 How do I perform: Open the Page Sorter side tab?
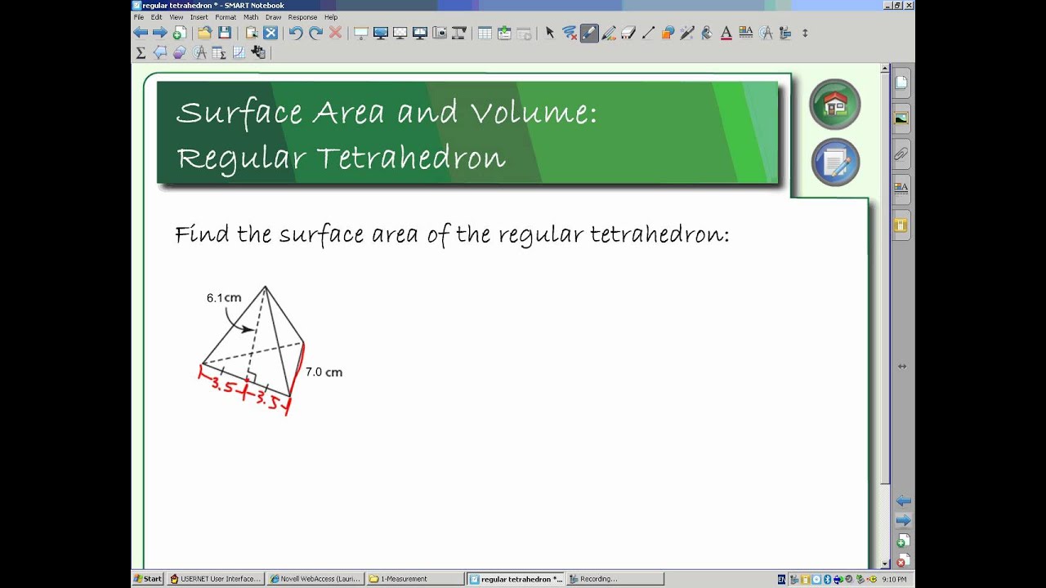coord(901,82)
